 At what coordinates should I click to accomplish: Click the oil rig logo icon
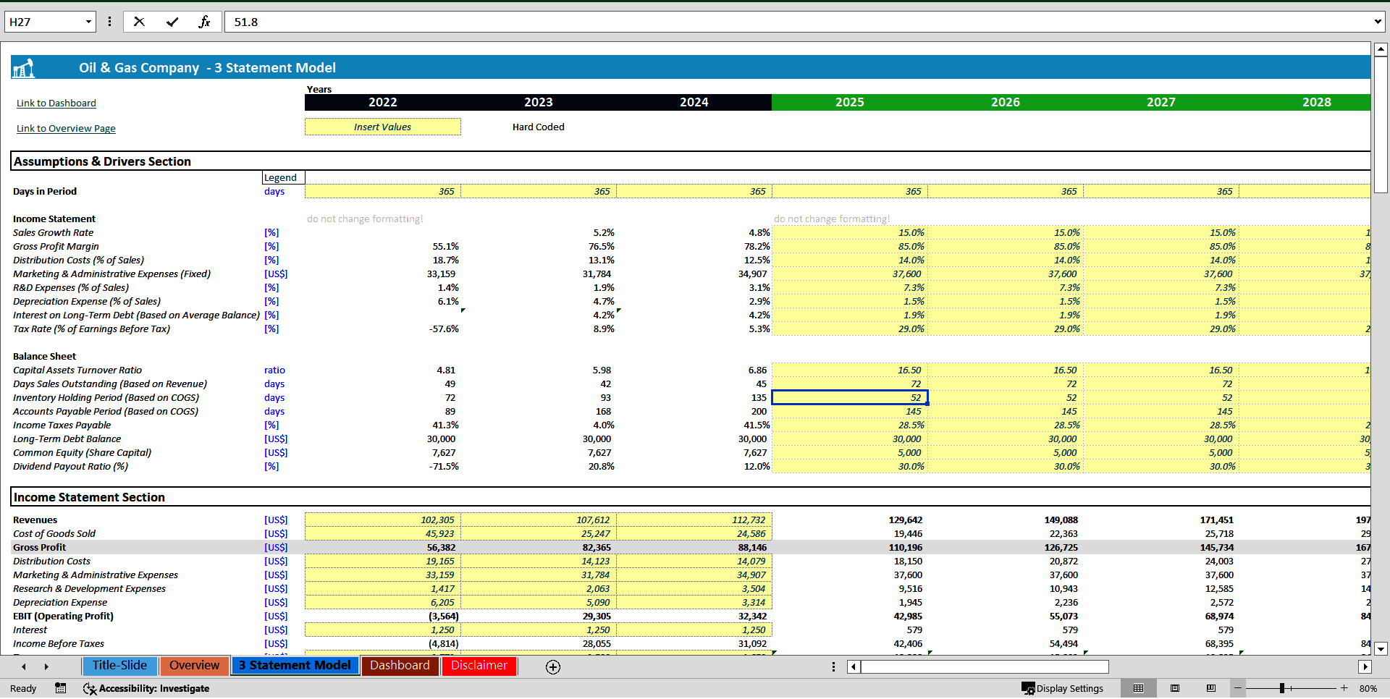23,68
